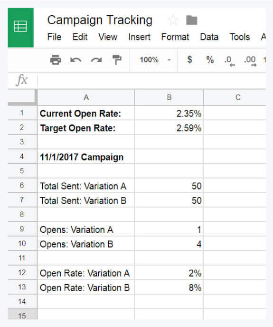Expand the 100% zoom dropdown
273x327 pixels.
coord(155,60)
